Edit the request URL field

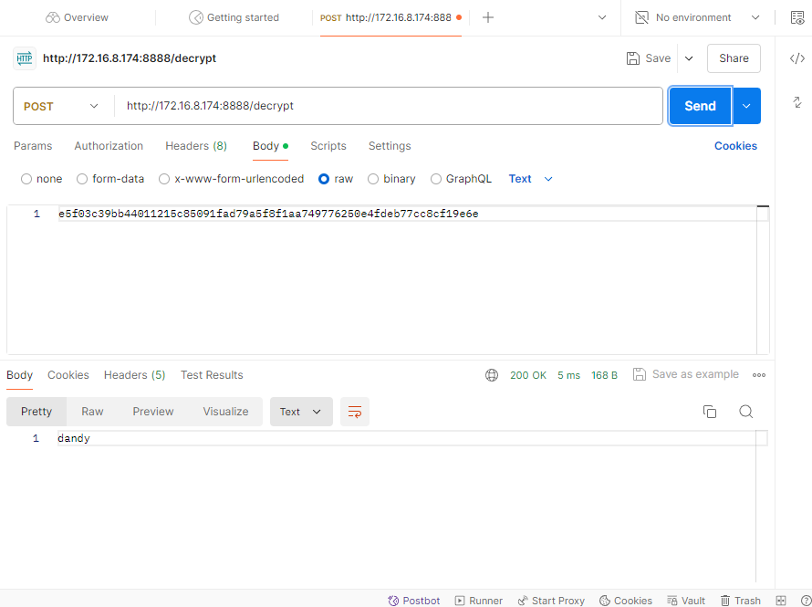pos(389,106)
